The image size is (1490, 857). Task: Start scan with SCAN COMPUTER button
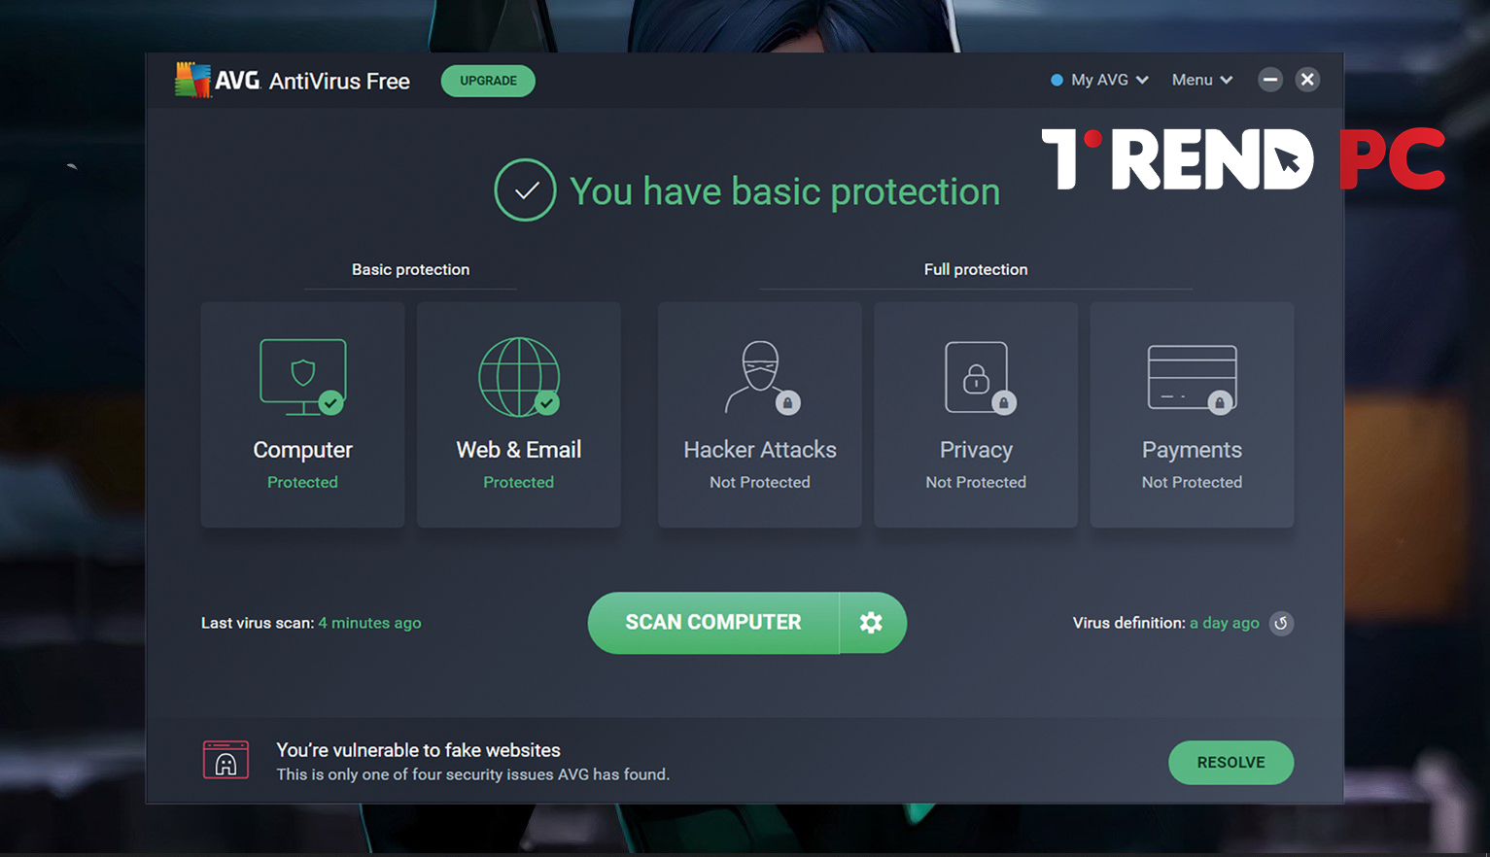pyautogui.click(x=713, y=623)
